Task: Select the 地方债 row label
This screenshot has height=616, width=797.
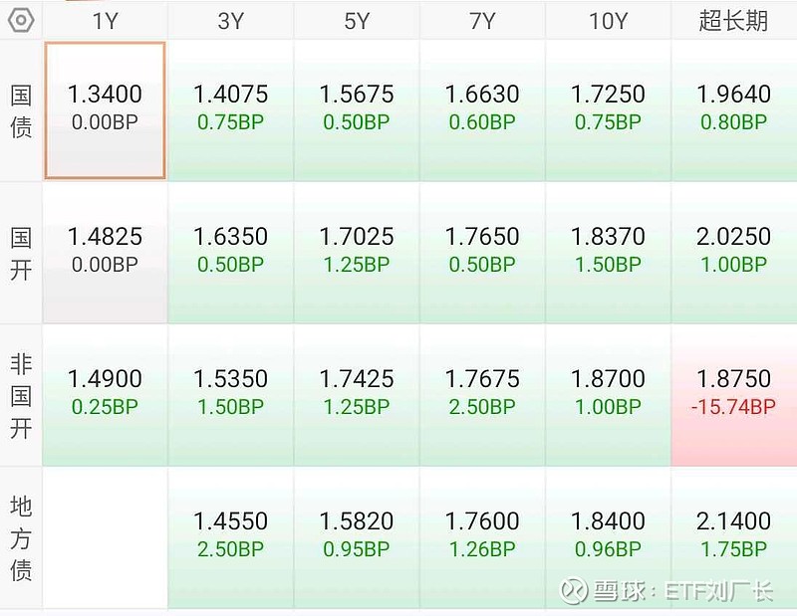Action: (21, 537)
